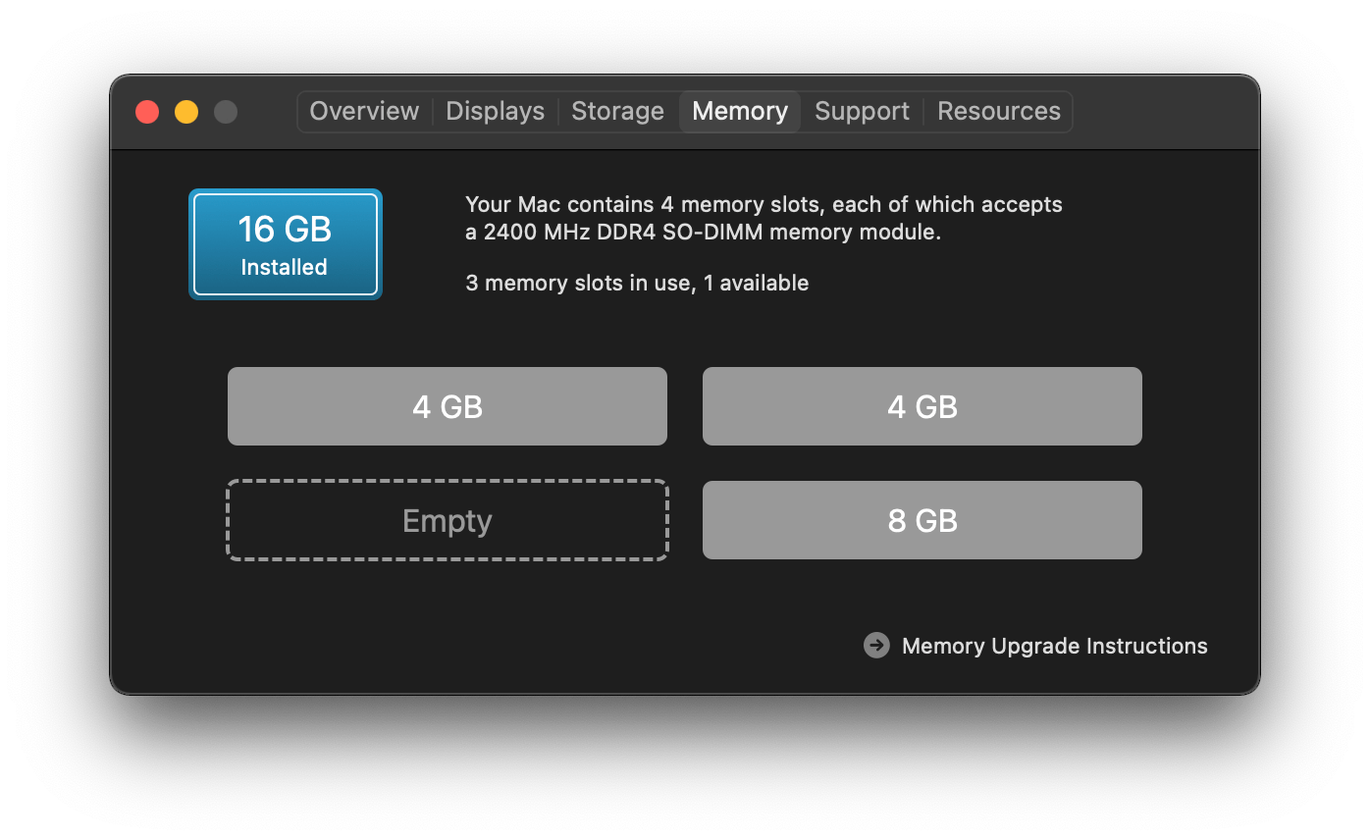The height and width of the screenshot is (840, 1370).
Task: Select the 8 GB memory slot
Action: pos(922,520)
